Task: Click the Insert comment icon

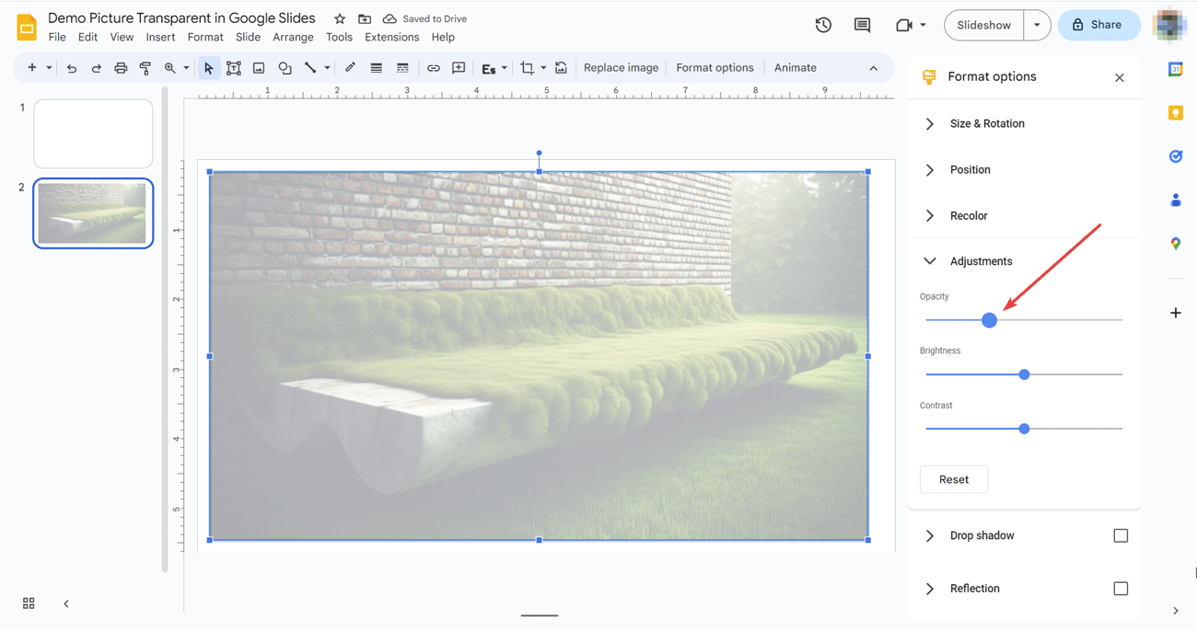Action: (x=862, y=25)
